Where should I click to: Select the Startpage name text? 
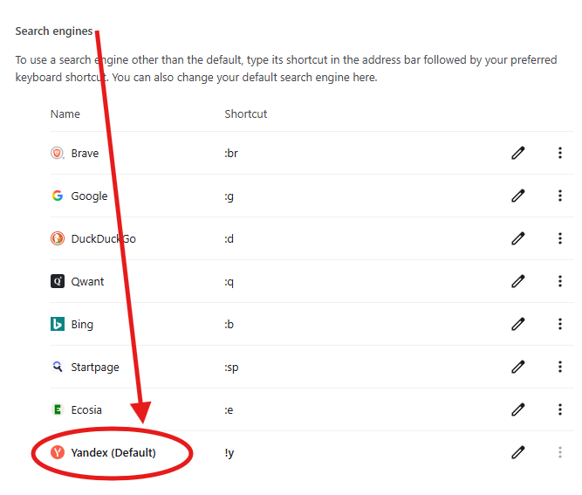(95, 368)
